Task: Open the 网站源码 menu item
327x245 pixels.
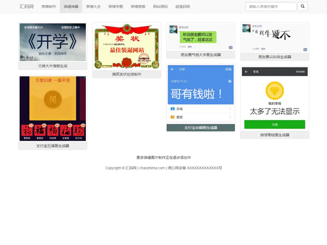Action: pos(161,6)
